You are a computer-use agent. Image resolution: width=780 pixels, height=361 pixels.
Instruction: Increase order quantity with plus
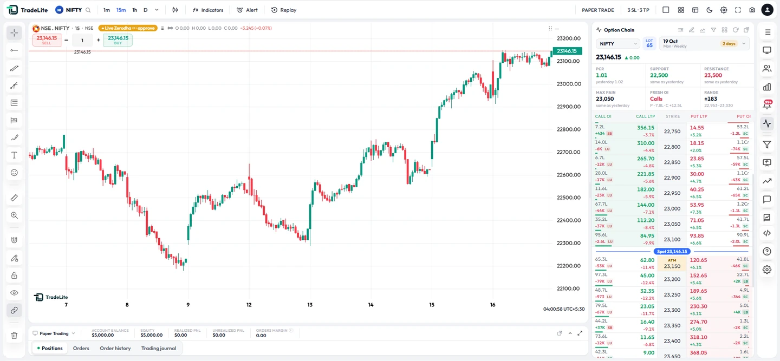click(x=99, y=40)
